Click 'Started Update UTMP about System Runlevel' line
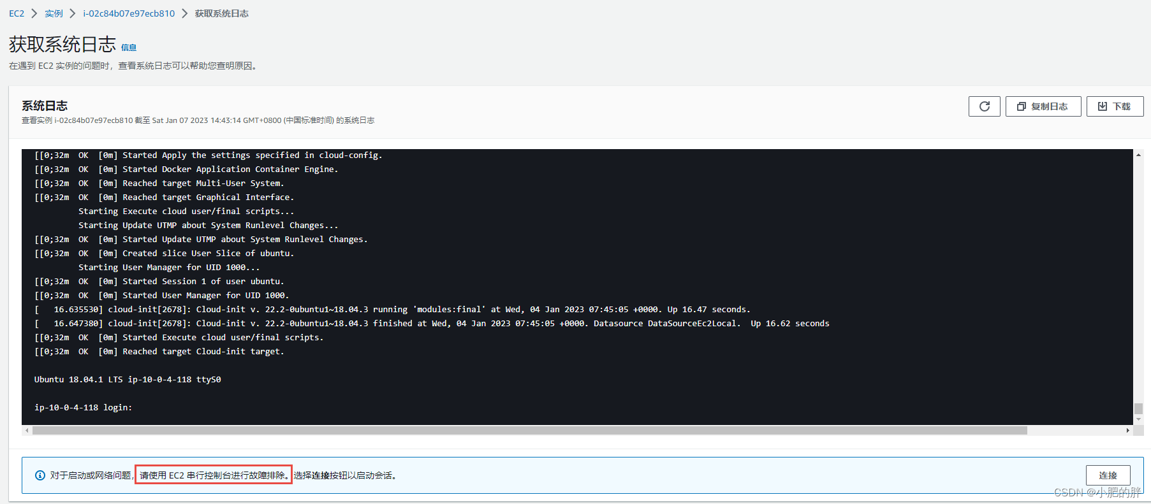The width and height of the screenshot is (1151, 504). click(x=201, y=240)
